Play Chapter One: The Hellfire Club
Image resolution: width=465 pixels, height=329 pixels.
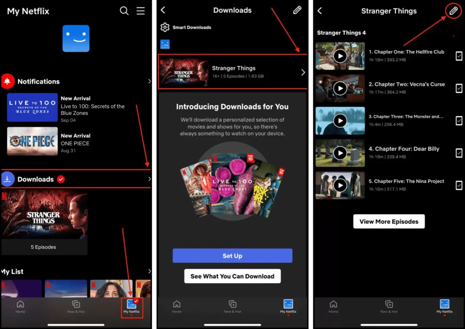point(340,56)
